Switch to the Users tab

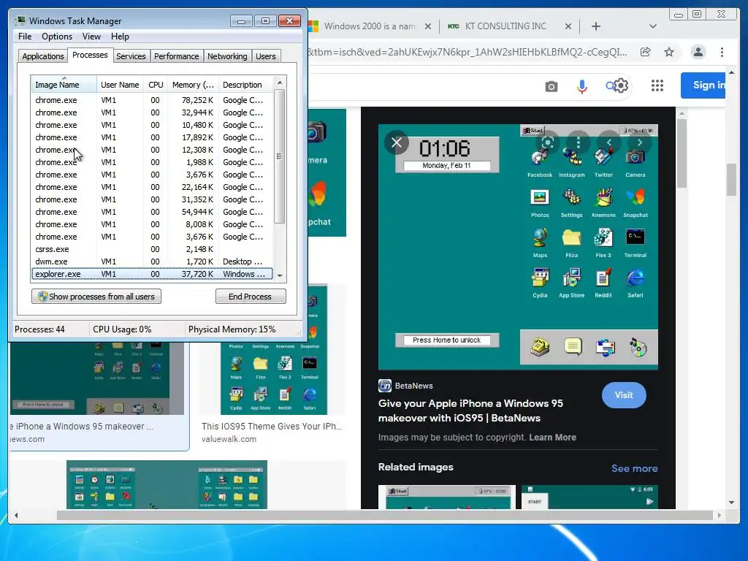coord(265,56)
